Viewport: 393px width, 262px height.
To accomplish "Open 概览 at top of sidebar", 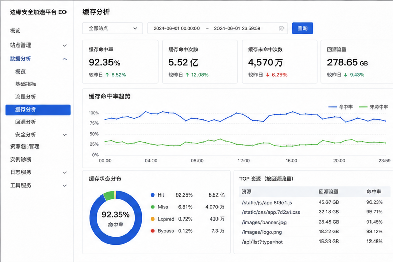I will 15,31.
